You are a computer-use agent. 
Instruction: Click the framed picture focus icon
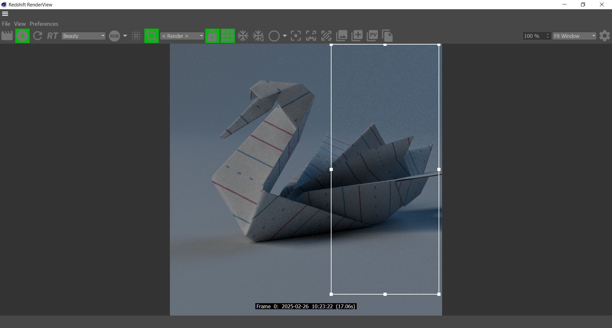tap(311, 36)
